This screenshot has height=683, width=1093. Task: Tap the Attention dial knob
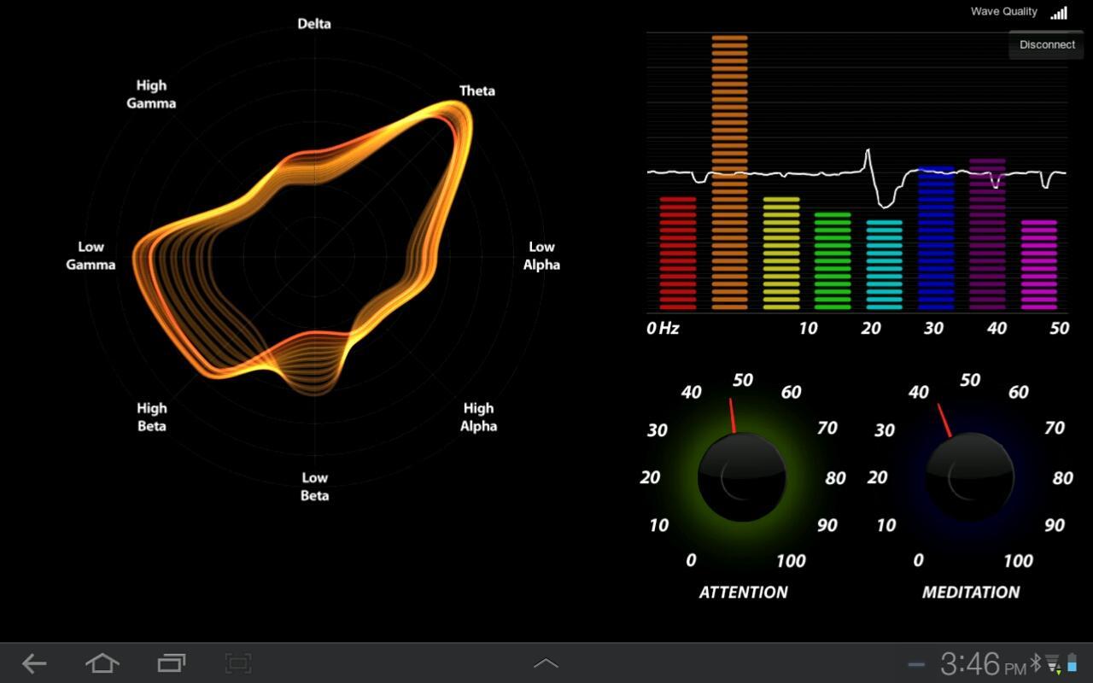click(741, 476)
